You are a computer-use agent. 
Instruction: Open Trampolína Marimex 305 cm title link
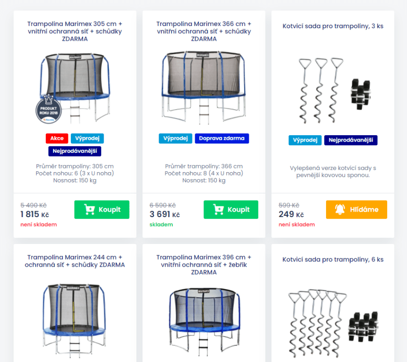coord(75,31)
